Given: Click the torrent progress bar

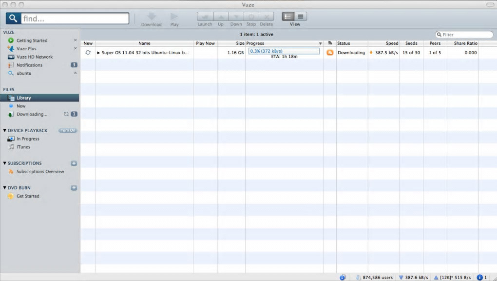Looking at the screenshot, I should pyautogui.click(x=284, y=51).
